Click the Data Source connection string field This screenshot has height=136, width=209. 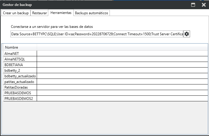click(97, 34)
